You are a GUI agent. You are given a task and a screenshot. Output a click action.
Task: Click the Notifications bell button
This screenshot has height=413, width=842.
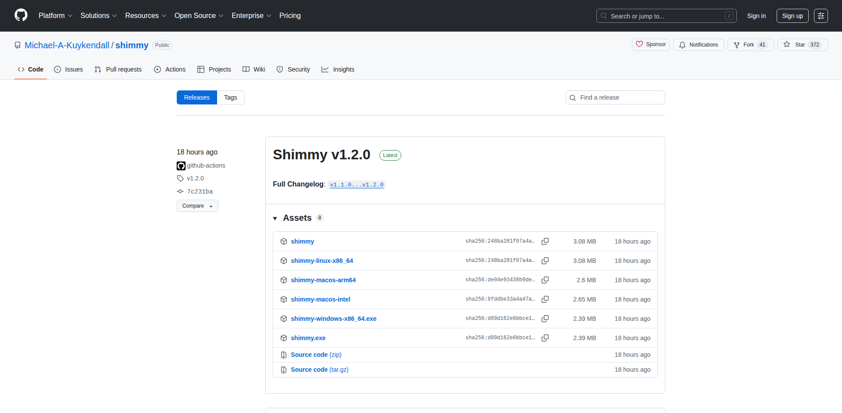[x=699, y=45]
